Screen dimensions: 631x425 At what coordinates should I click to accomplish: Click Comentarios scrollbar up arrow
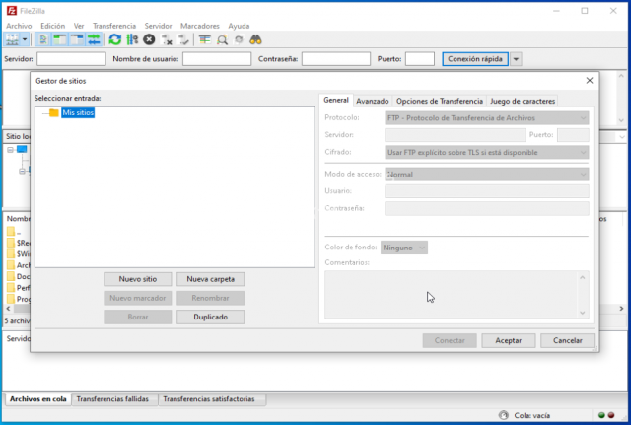coord(583,277)
